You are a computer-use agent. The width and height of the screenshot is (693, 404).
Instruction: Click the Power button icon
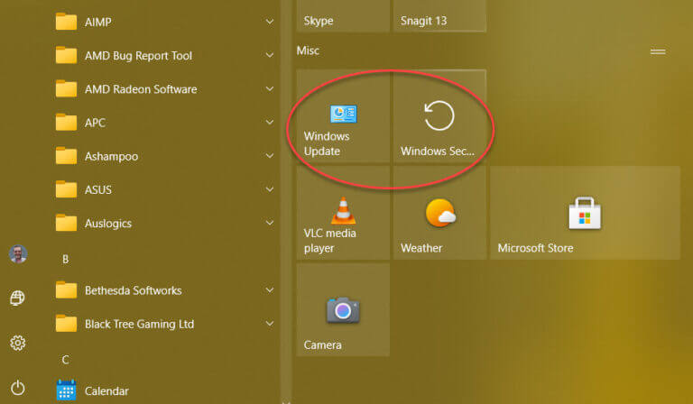tap(18, 388)
